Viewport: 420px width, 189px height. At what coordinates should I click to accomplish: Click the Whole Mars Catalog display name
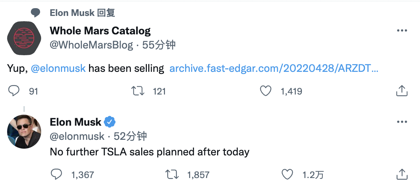point(100,31)
